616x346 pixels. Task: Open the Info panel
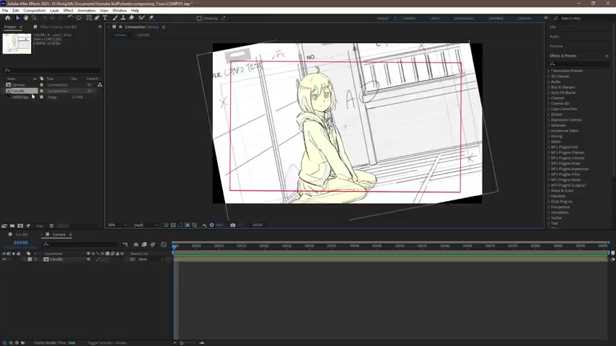[x=553, y=27]
